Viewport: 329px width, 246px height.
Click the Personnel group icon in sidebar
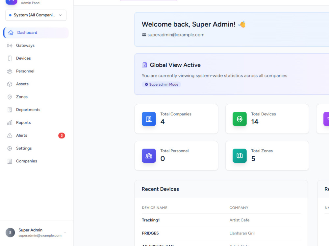tap(10, 71)
